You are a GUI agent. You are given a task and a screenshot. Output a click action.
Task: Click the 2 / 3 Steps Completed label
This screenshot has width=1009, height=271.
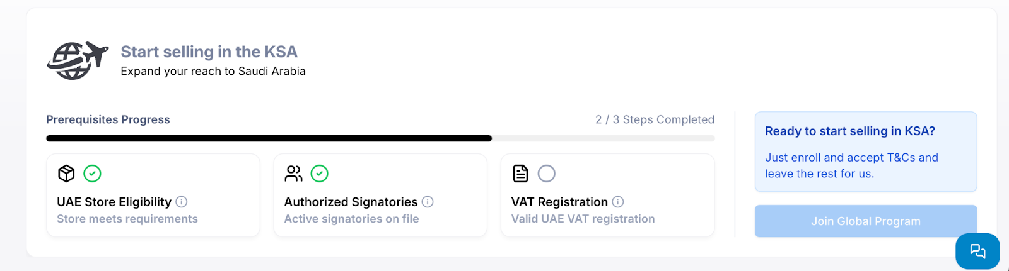coord(655,119)
